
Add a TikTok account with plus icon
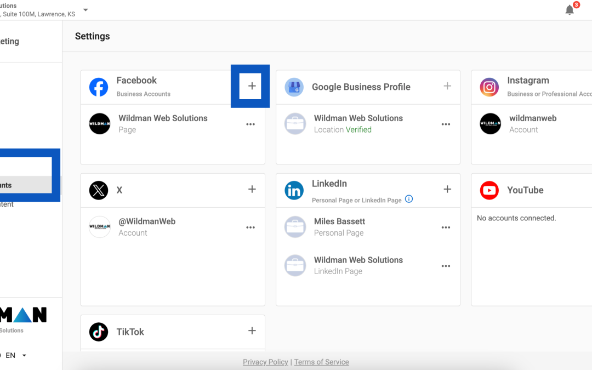coord(252,331)
